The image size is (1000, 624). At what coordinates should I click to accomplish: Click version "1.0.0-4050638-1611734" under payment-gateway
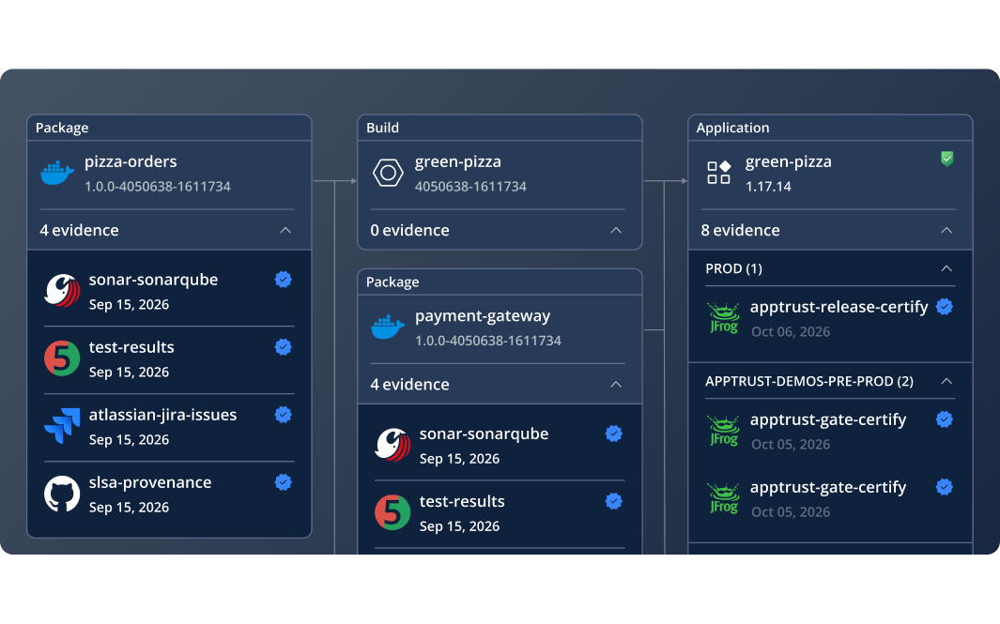pyautogui.click(x=488, y=341)
